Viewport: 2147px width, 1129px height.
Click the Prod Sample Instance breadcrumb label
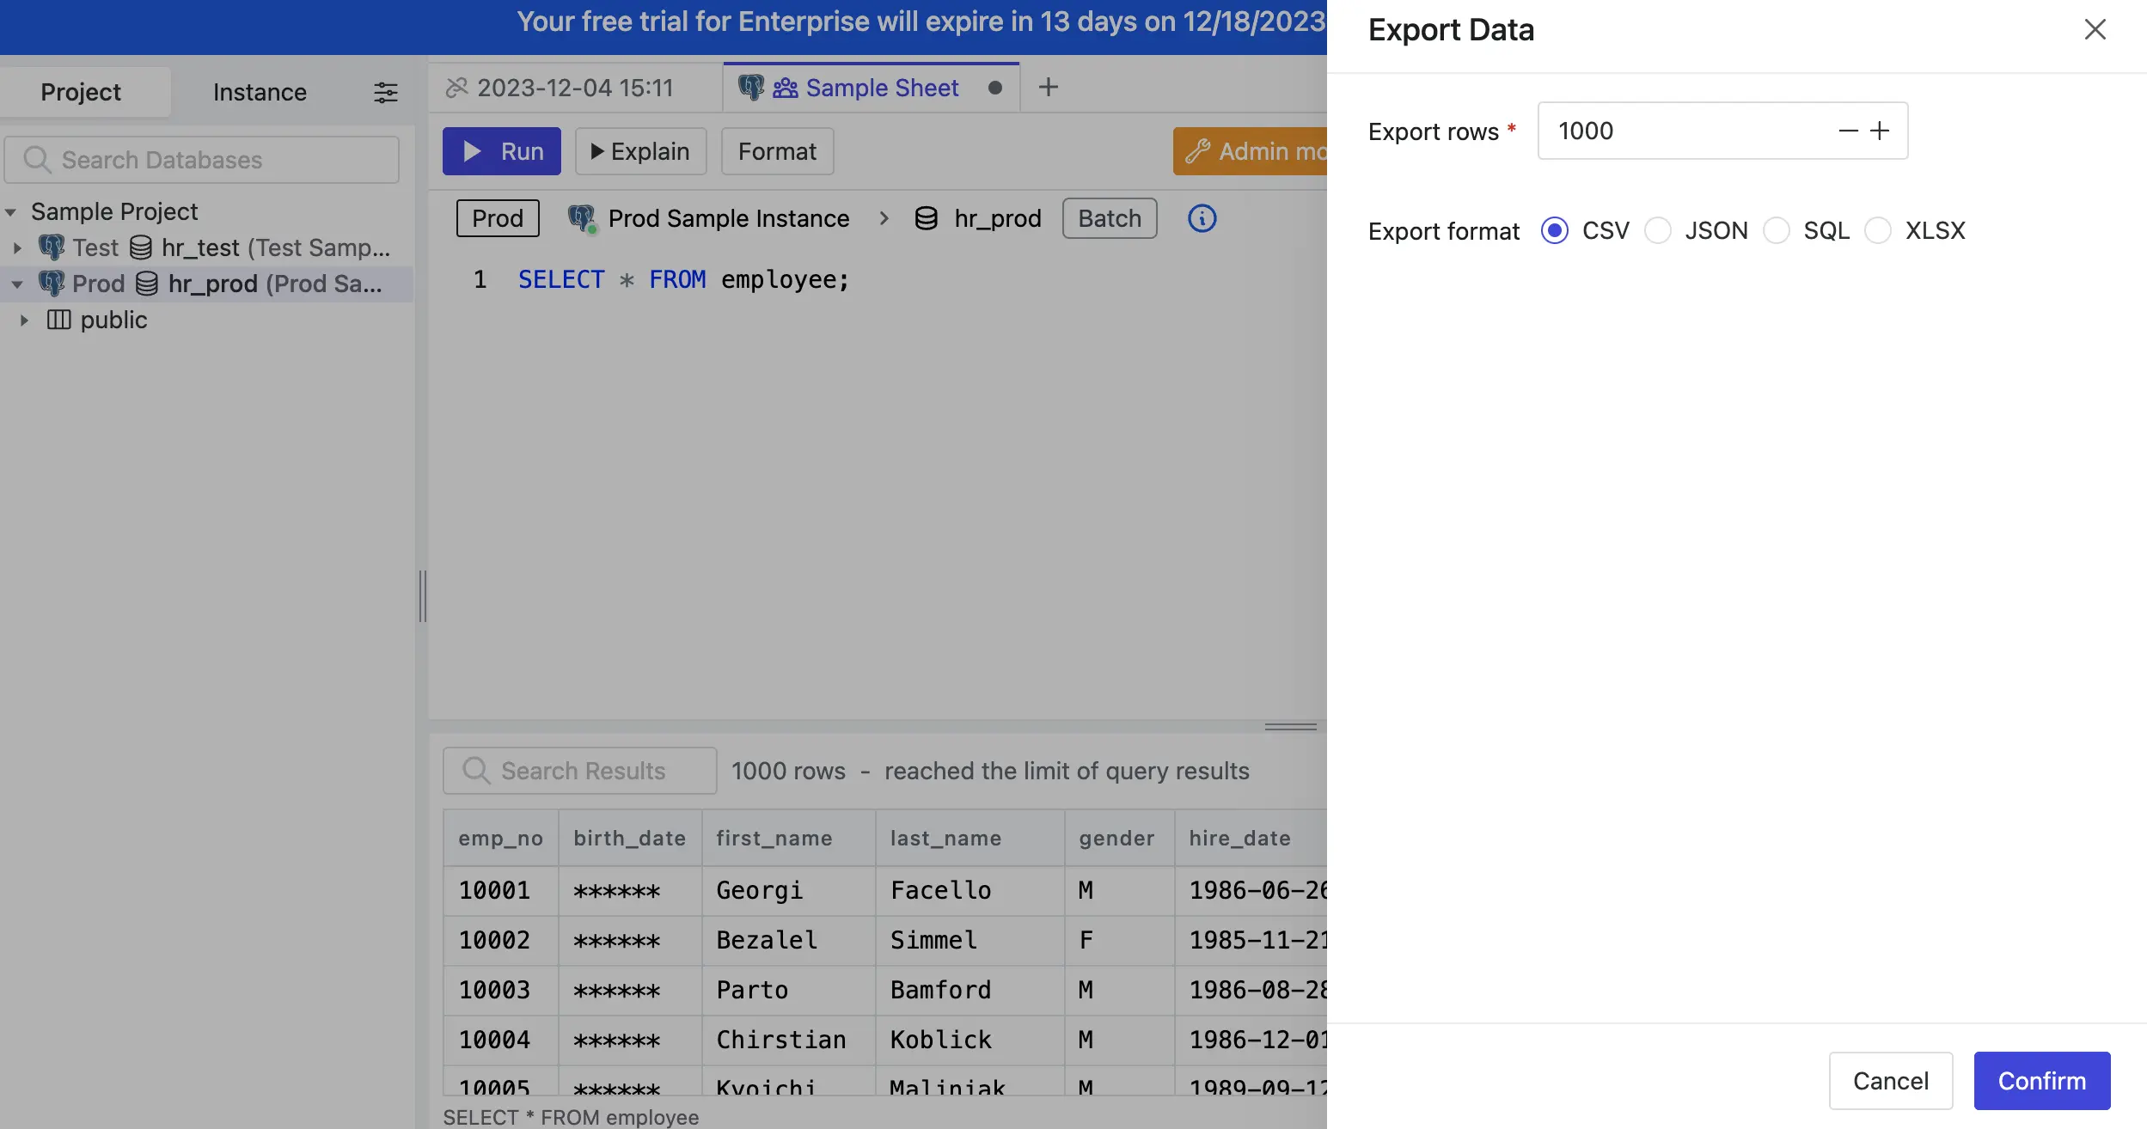pos(729,218)
